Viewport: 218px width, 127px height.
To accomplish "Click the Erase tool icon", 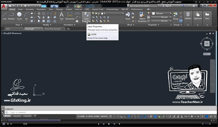I will (x=55, y=14).
